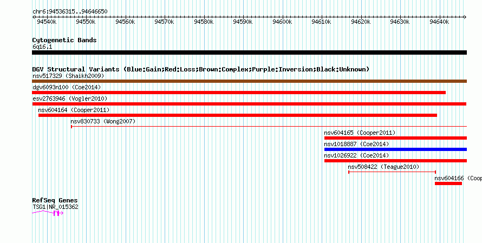Viewport: 482px width, 243px height.
Task: Select the short nsv604166 red variant bar
Action: (x=448, y=183)
